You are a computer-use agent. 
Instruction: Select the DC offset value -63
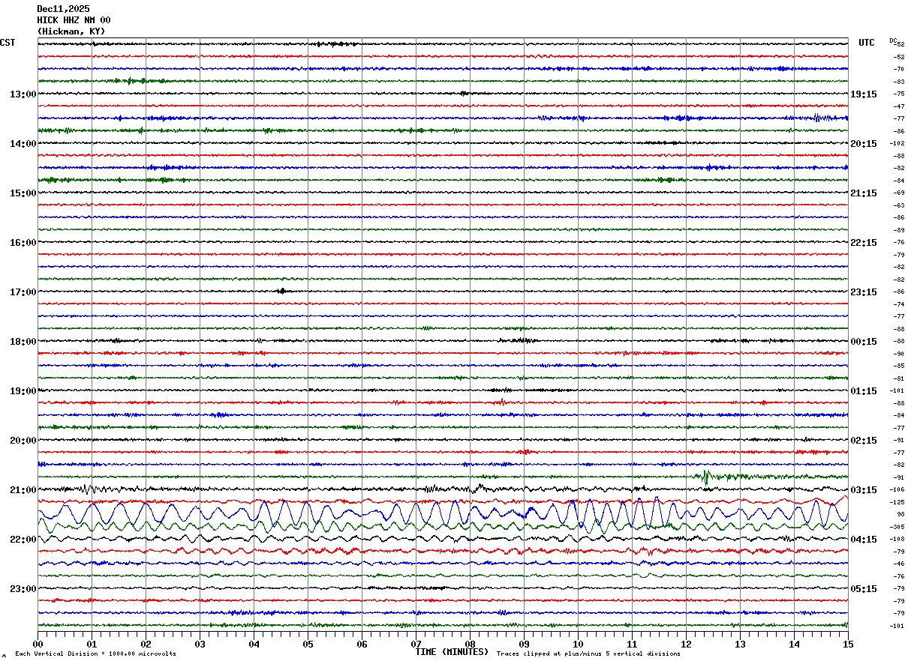[899, 205]
